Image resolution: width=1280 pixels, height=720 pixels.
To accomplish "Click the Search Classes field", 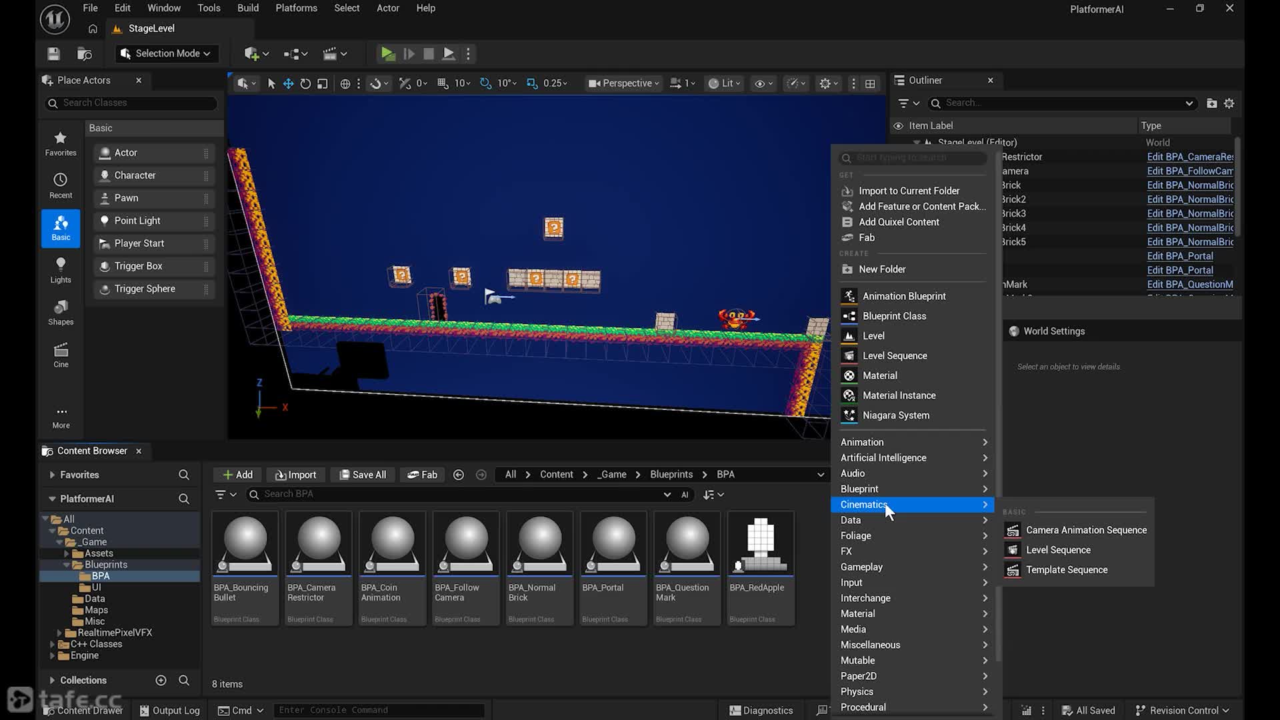I will 131,103.
